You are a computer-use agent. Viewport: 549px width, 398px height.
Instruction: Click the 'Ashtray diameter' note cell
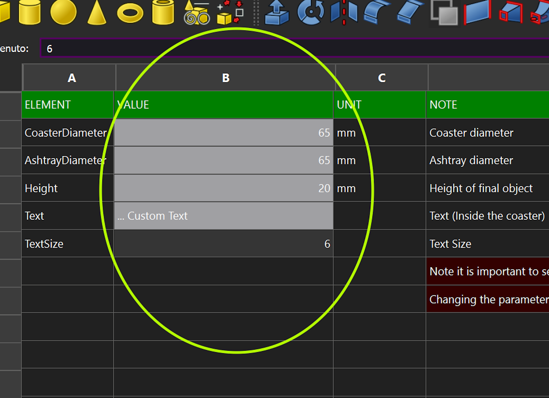click(488, 160)
